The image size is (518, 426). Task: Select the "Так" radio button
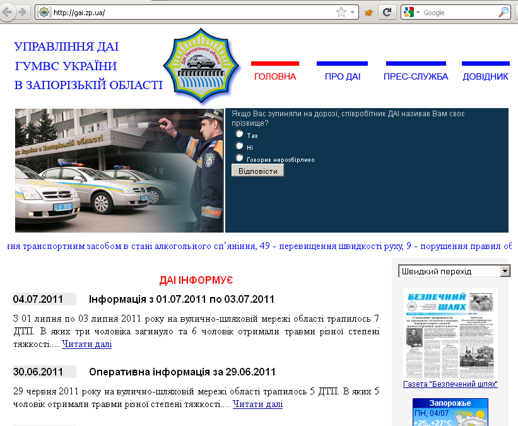pyautogui.click(x=239, y=134)
